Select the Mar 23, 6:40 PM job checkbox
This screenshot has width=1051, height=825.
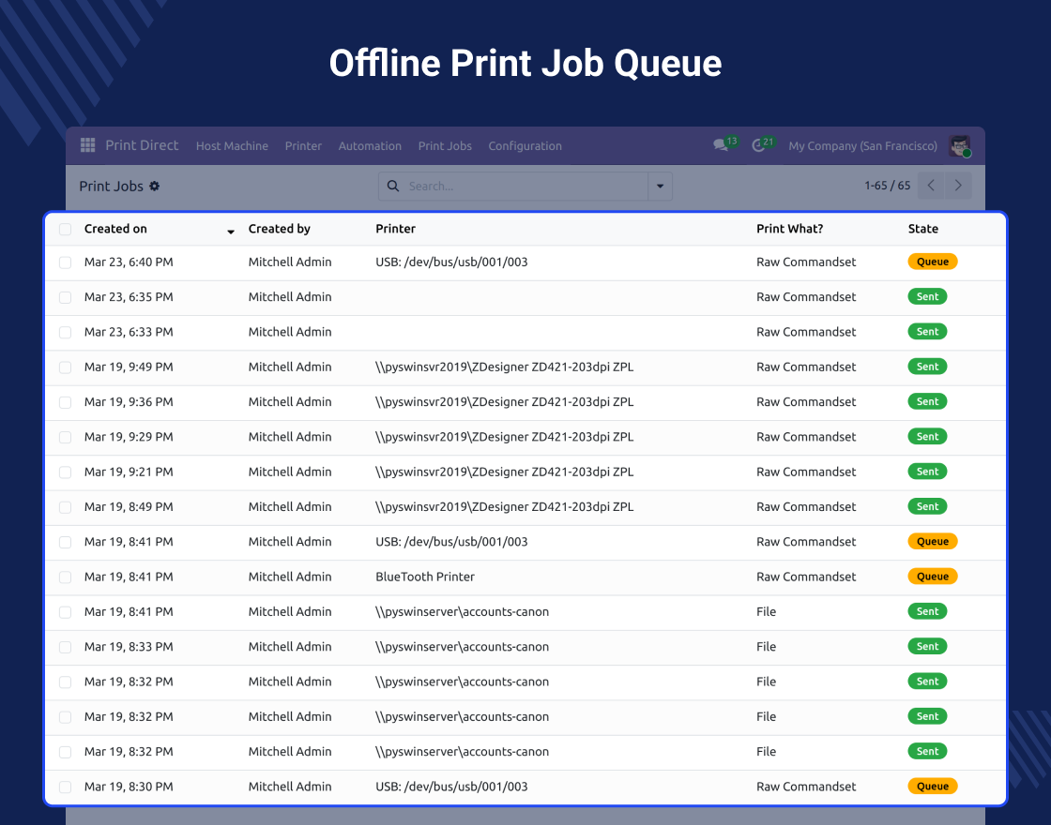(x=65, y=262)
